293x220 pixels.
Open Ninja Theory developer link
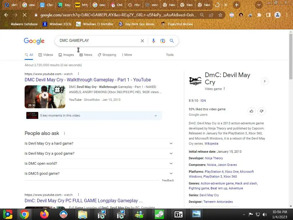coord(214,158)
